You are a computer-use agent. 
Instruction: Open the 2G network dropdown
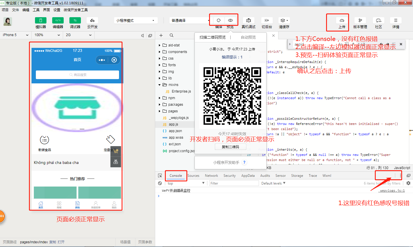click(x=79, y=35)
